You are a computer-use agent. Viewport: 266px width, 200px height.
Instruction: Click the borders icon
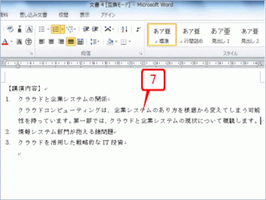(123, 42)
